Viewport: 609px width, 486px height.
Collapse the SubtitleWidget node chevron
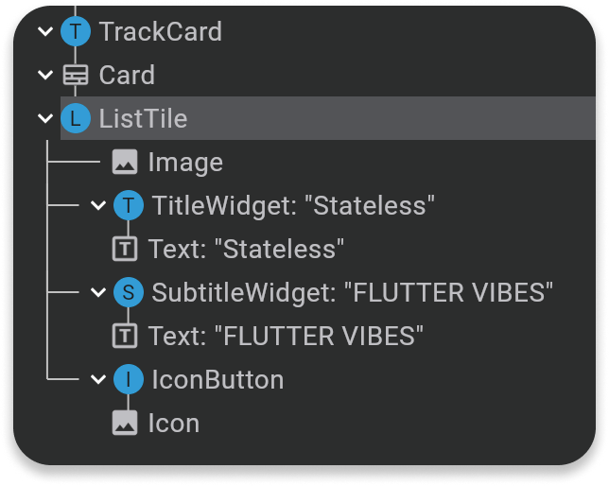[x=97, y=292]
